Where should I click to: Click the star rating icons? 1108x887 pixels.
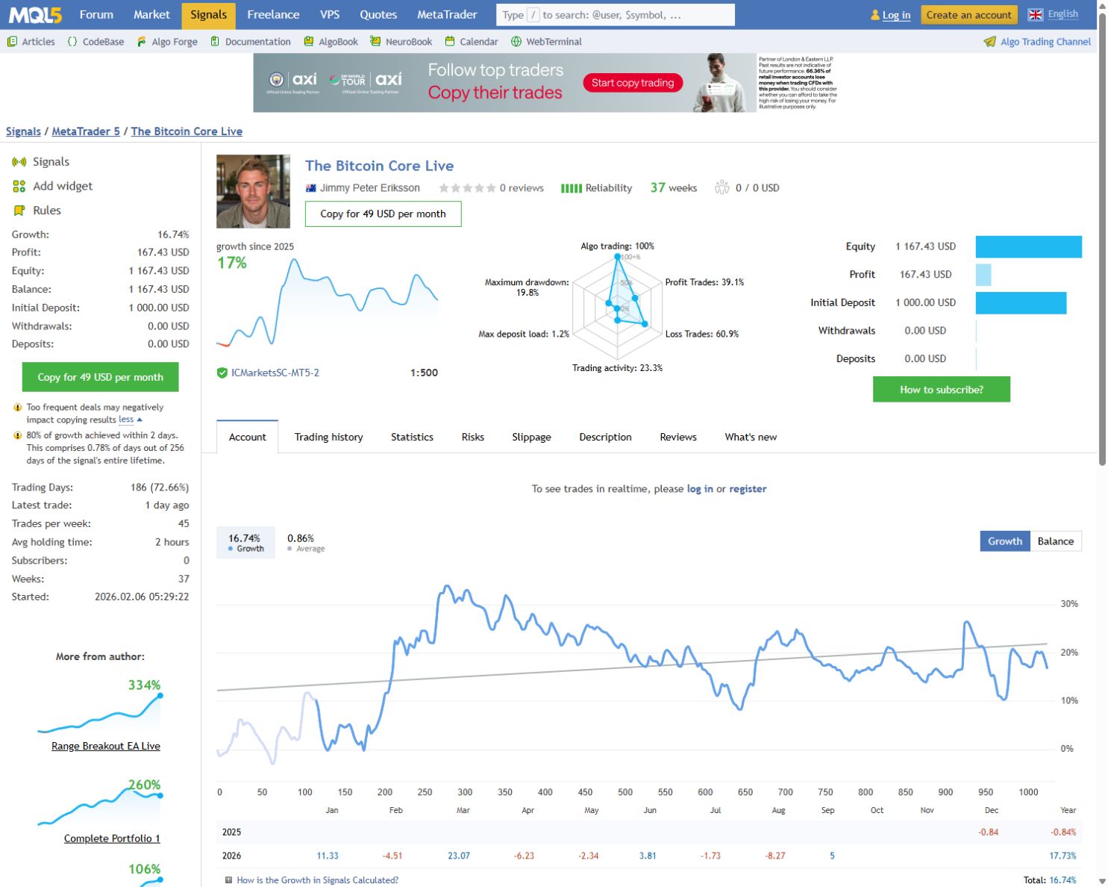pos(467,188)
